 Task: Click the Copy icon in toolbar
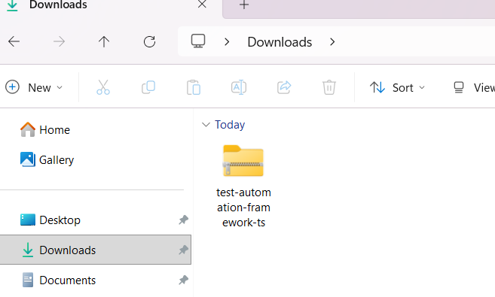click(x=148, y=87)
